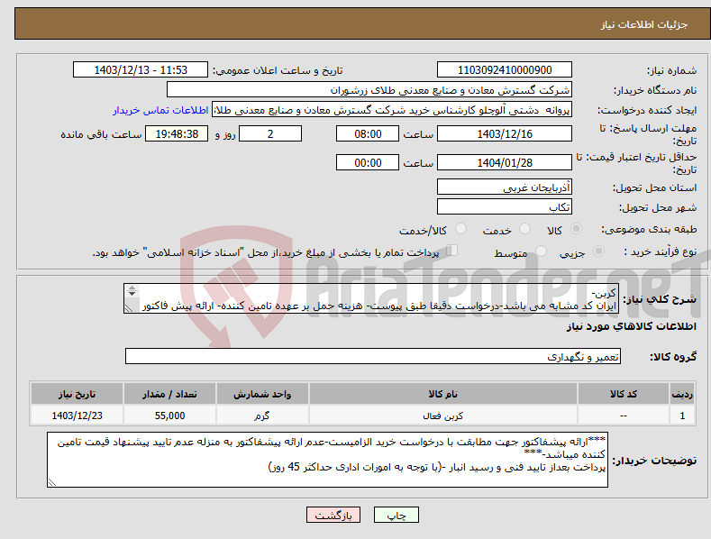711x539 pixels.
Task: Click the row number 1 cell
Action: click(x=682, y=416)
